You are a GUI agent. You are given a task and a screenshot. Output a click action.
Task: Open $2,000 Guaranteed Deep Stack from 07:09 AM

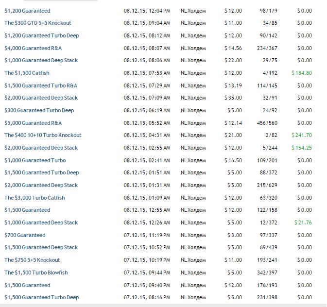coord(41,98)
